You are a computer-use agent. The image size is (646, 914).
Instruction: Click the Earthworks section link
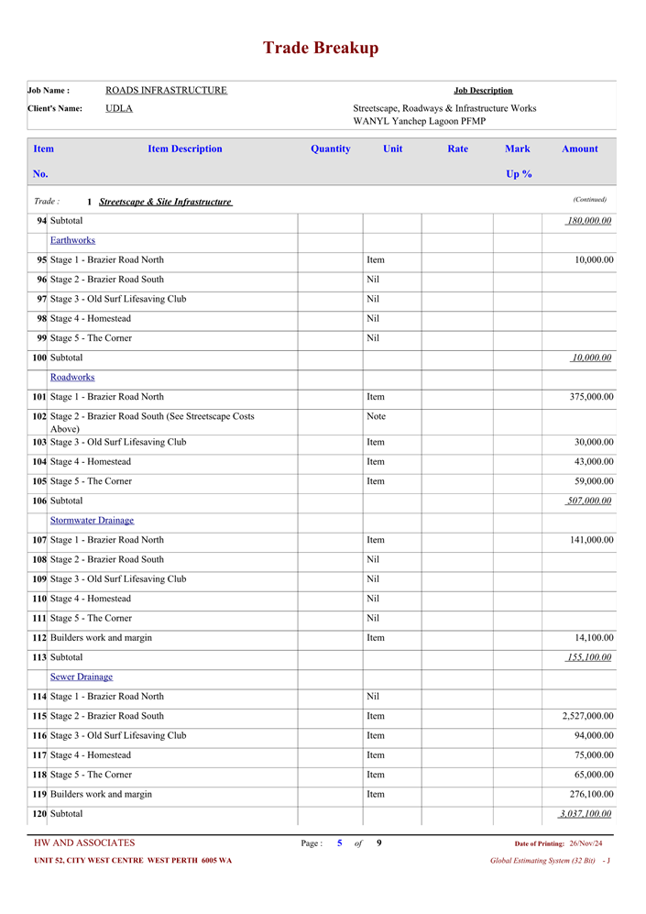(72, 240)
